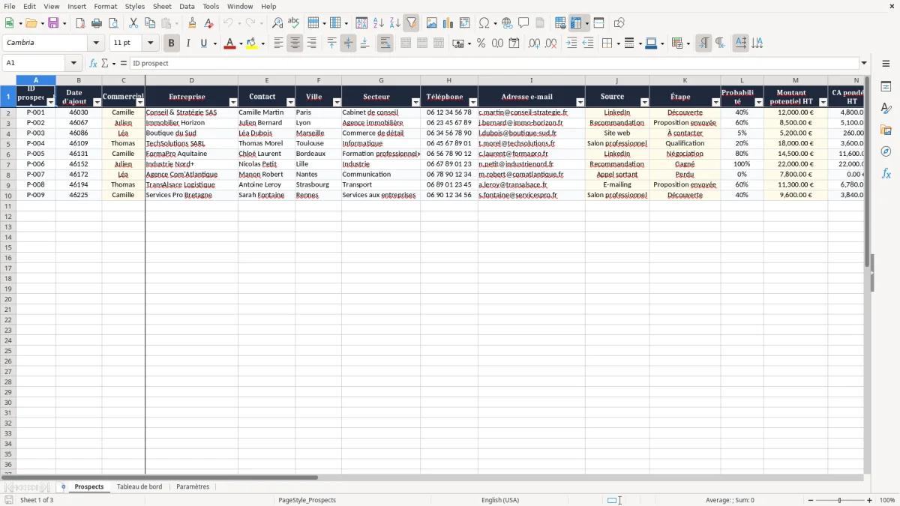Open the Format menu
Viewport: 900px width, 506px height.
pos(105,6)
